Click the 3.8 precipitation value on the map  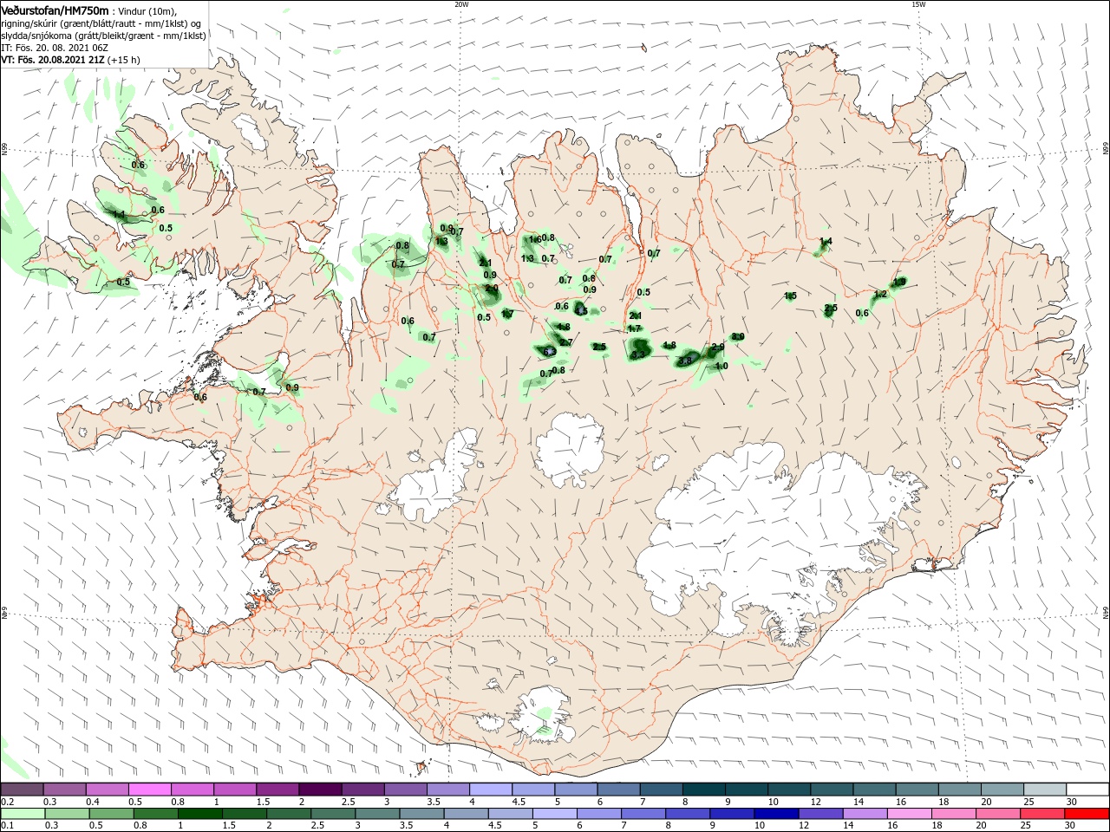[684, 361]
